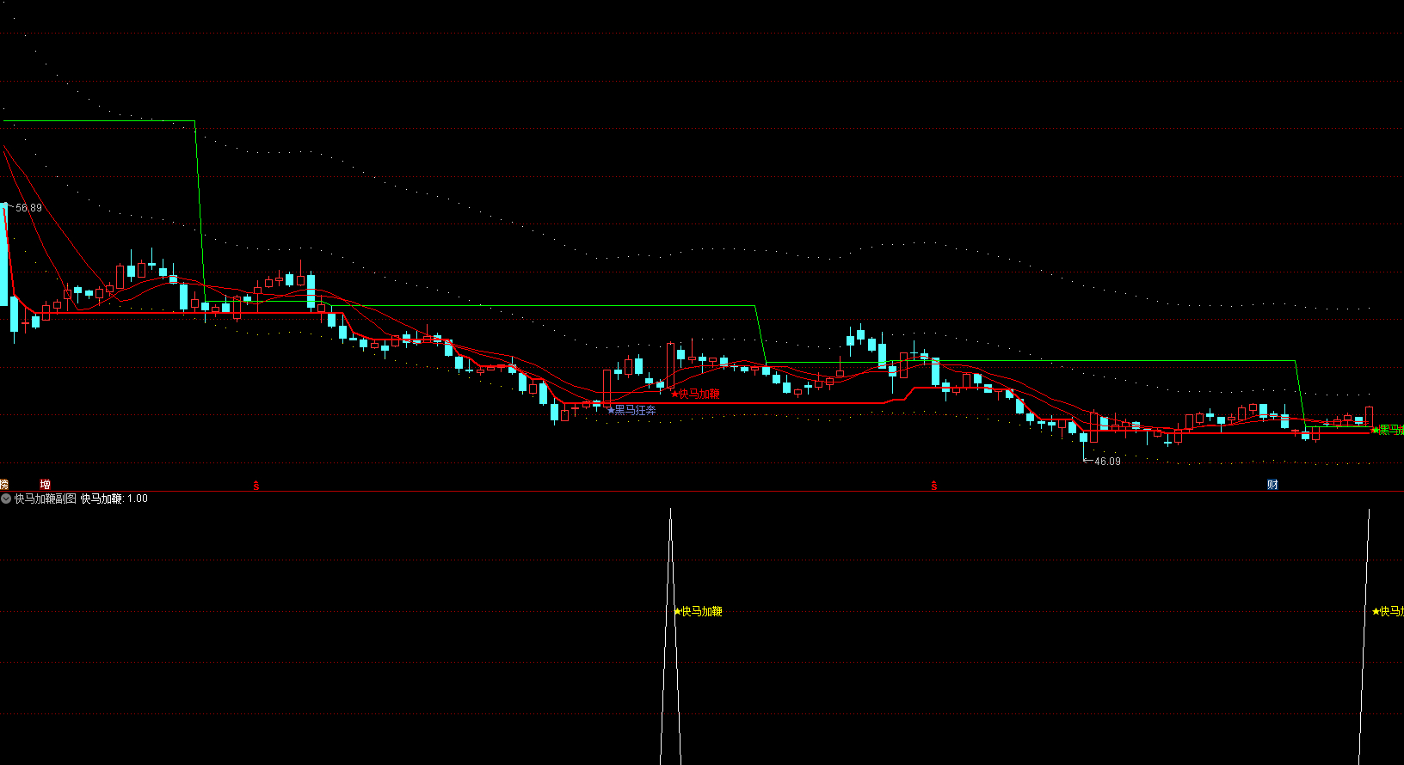The width and height of the screenshot is (1404, 765).
Task: Click the 46.09 low price label
Action: pyautogui.click(x=1107, y=462)
